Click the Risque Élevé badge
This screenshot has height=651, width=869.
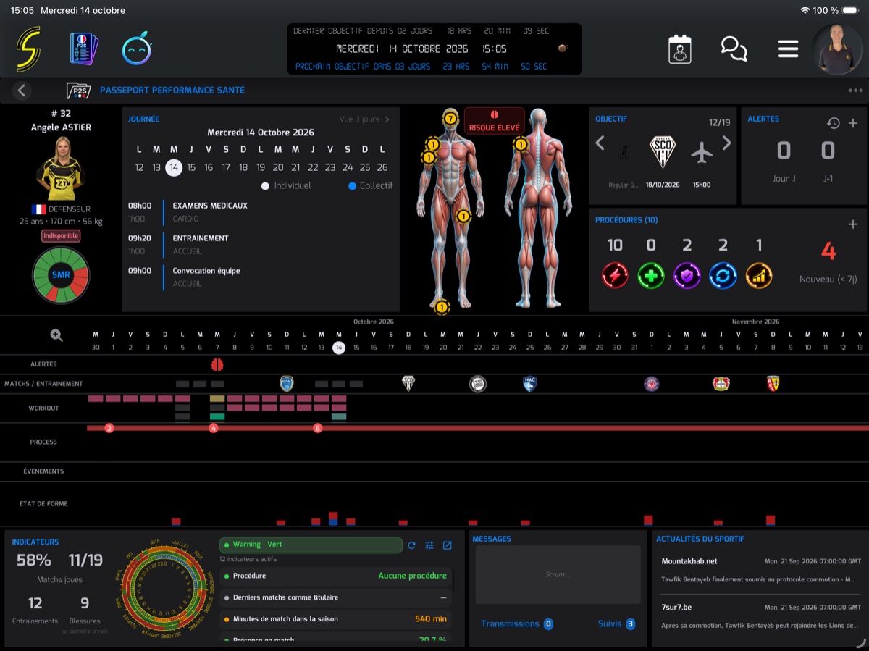pos(494,120)
